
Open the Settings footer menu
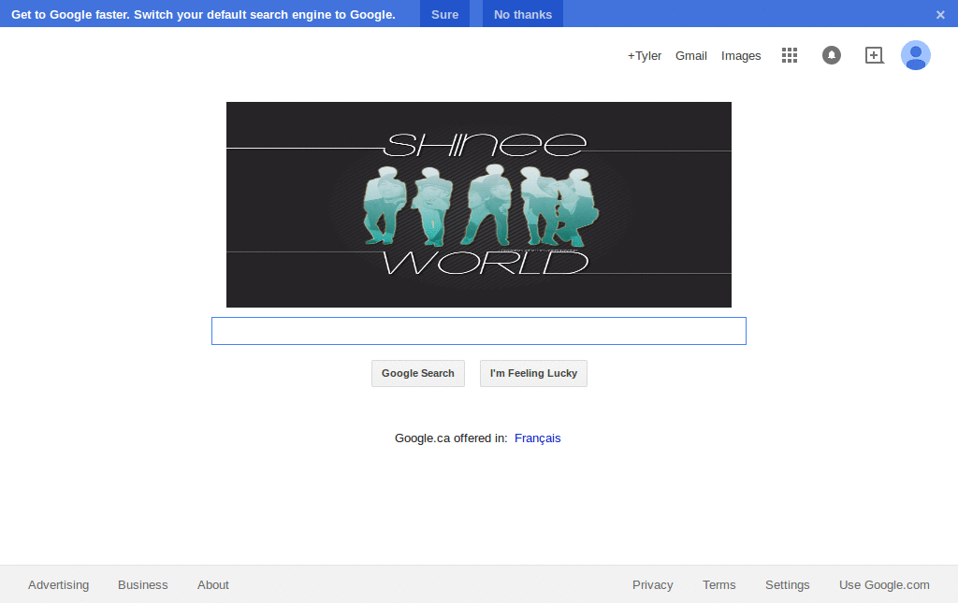tap(788, 584)
